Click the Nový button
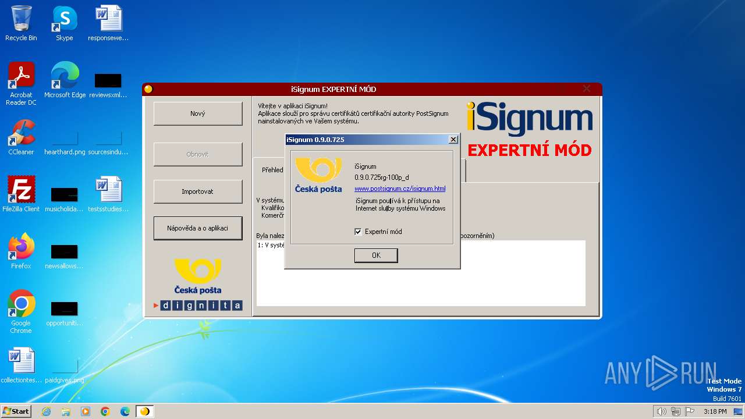Viewport: 745px width, 419px height. tap(198, 113)
